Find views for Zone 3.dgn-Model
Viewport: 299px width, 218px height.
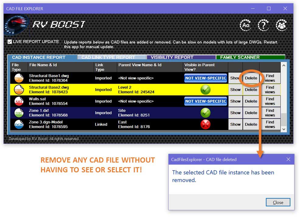pos(270,125)
